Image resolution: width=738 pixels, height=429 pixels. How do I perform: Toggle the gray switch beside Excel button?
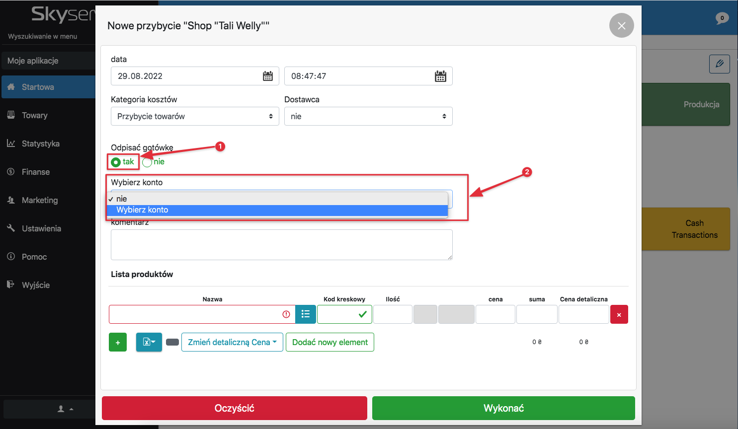(172, 342)
